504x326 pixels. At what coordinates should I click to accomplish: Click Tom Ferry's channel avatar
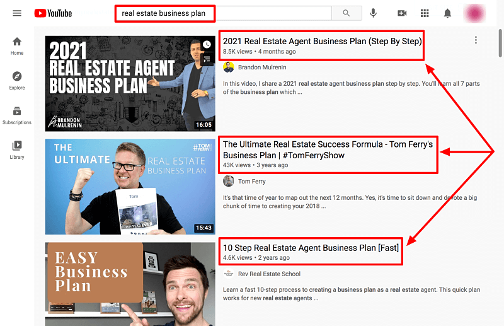coord(229,181)
